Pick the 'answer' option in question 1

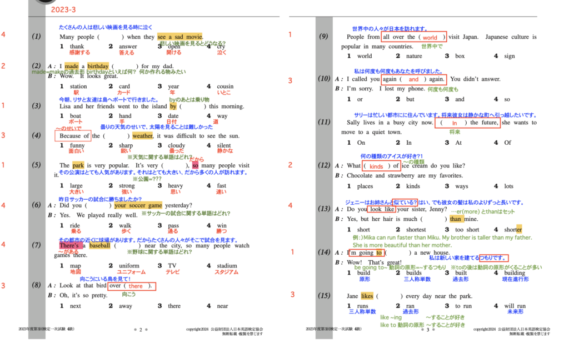click(x=128, y=47)
